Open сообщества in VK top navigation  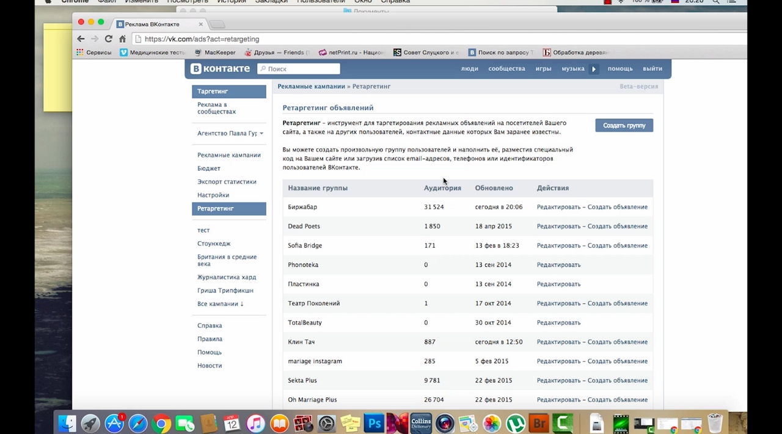(x=506, y=69)
